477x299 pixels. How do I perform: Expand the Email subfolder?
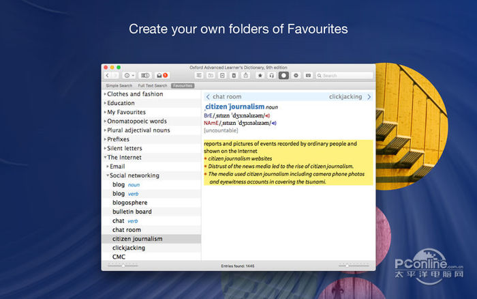point(108,167)
